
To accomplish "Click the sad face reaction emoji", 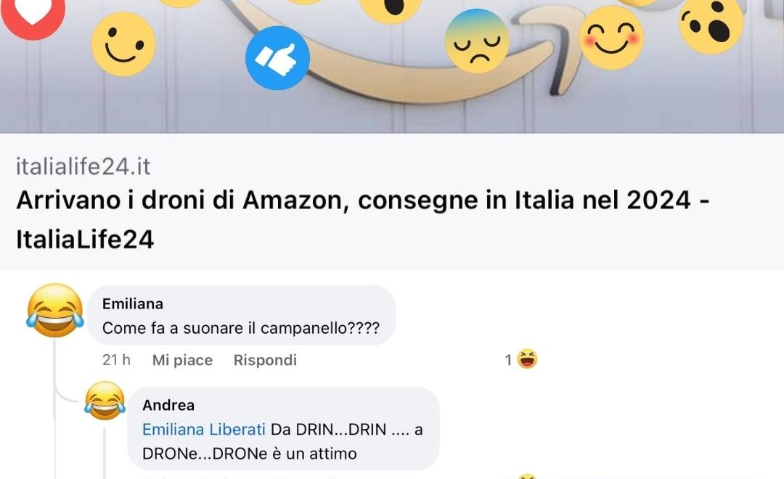I will pyautogui.click(x=477, y=41).
